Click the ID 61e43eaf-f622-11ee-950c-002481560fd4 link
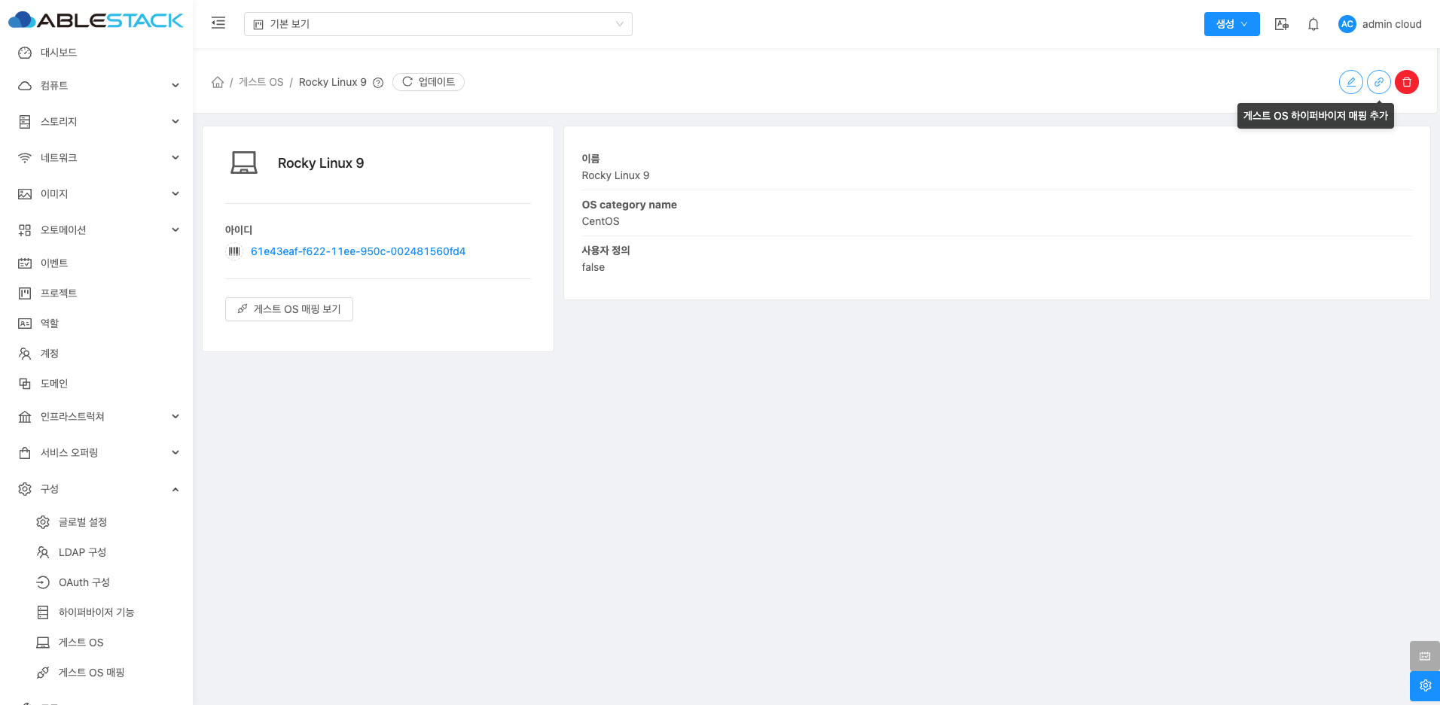Viewport: 1440px width, 705px height. pos(358,251)
